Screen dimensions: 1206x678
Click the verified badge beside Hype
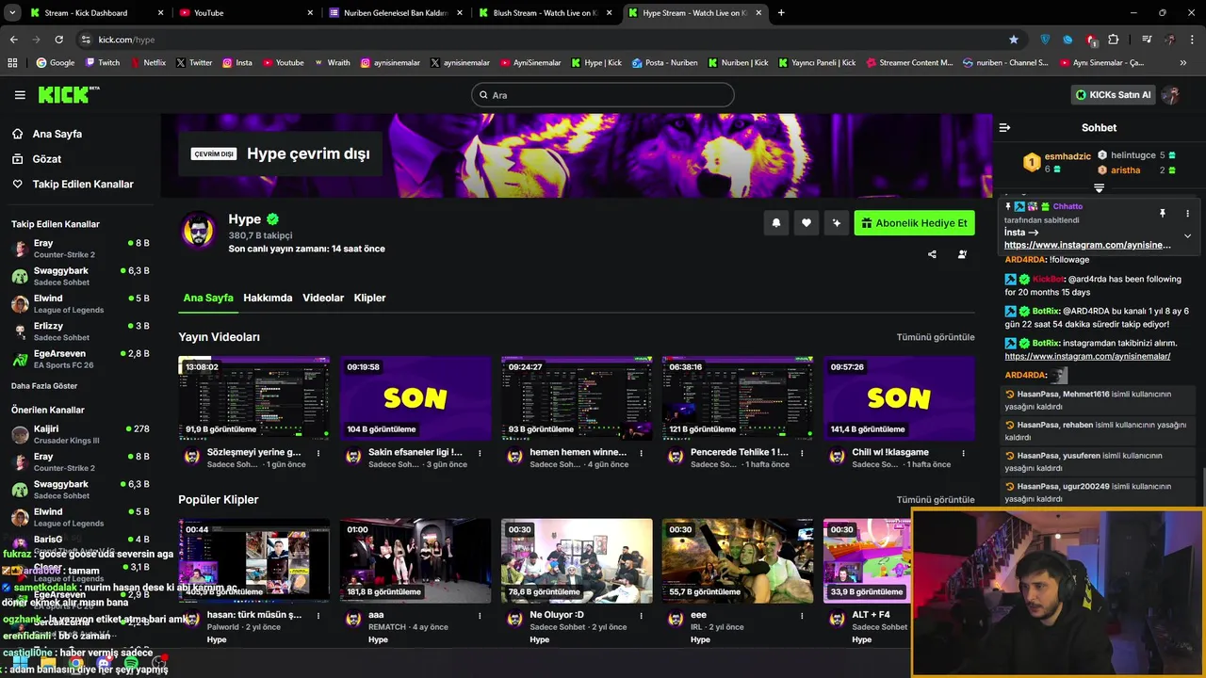pyautogui.click(x=272, y=219)
